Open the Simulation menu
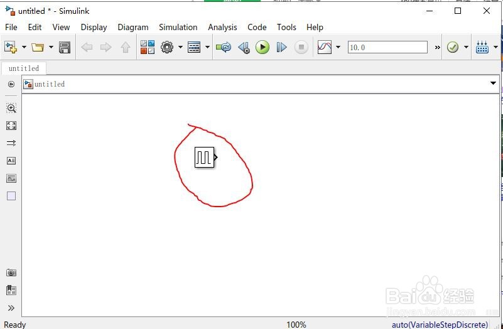503x329 pixels. [x=178, y=27]
